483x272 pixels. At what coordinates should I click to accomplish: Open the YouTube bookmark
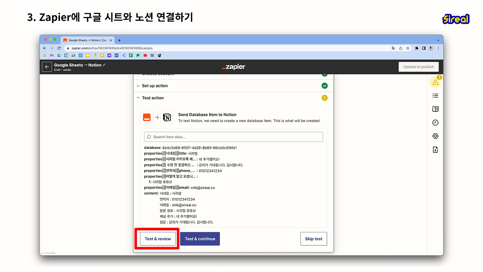point(145,55)
